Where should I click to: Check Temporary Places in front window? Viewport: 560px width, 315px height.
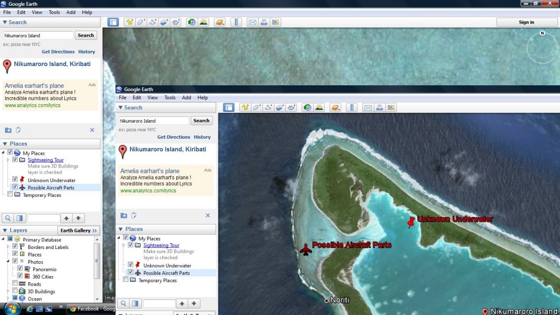coord(126,280)
